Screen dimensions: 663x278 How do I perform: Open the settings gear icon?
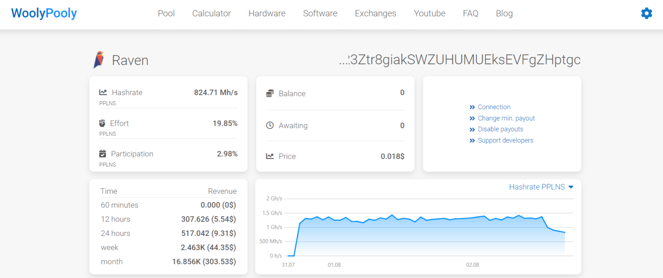[646, 13]
